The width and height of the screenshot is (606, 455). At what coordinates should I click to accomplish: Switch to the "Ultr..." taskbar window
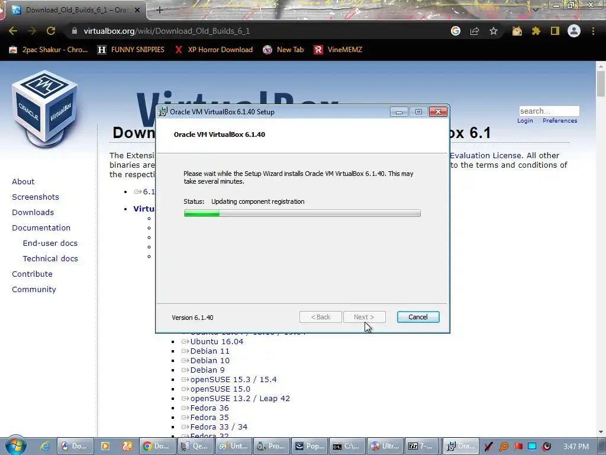385,446
